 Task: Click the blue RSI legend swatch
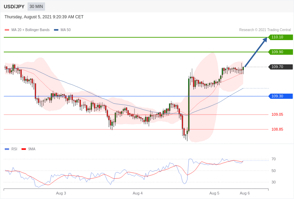coord(7,149)
